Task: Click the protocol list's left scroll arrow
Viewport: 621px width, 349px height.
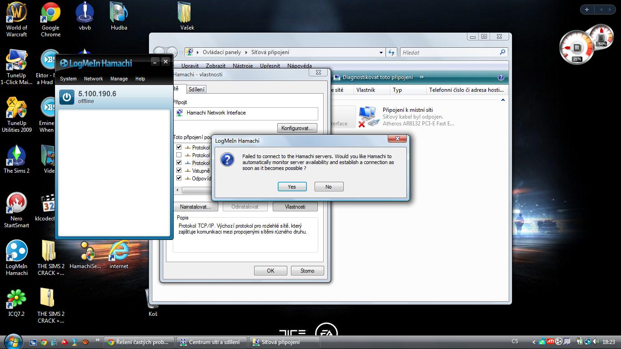Action: tap(178, 190)
